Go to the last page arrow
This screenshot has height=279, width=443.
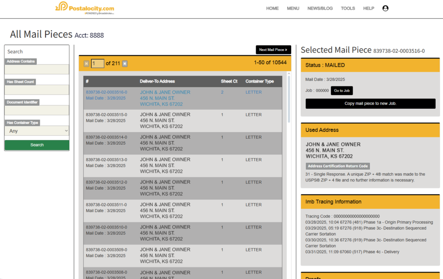(125, 64)
